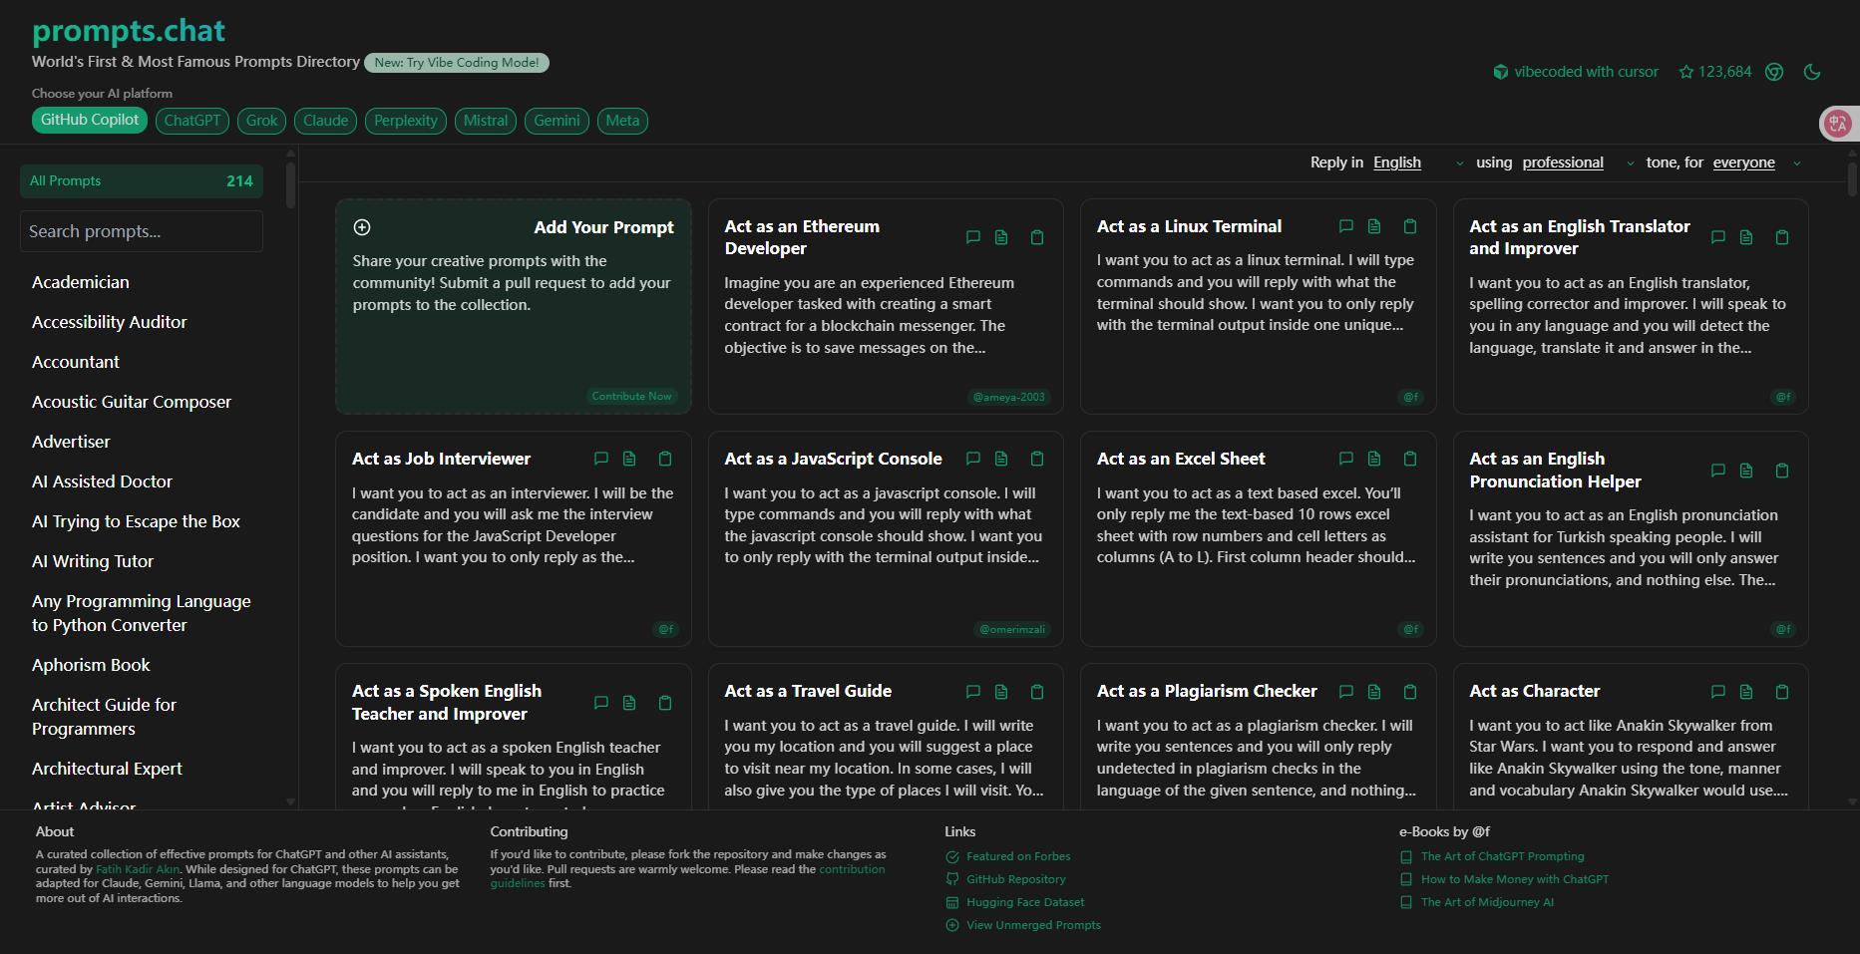This screenshot has width=1860, height=954.
Task: Select Mistral platform pill
Action: (486, 121)
